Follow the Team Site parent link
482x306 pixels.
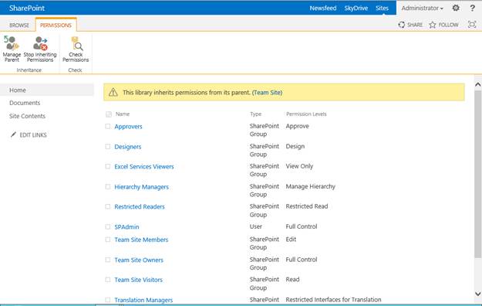267,93
